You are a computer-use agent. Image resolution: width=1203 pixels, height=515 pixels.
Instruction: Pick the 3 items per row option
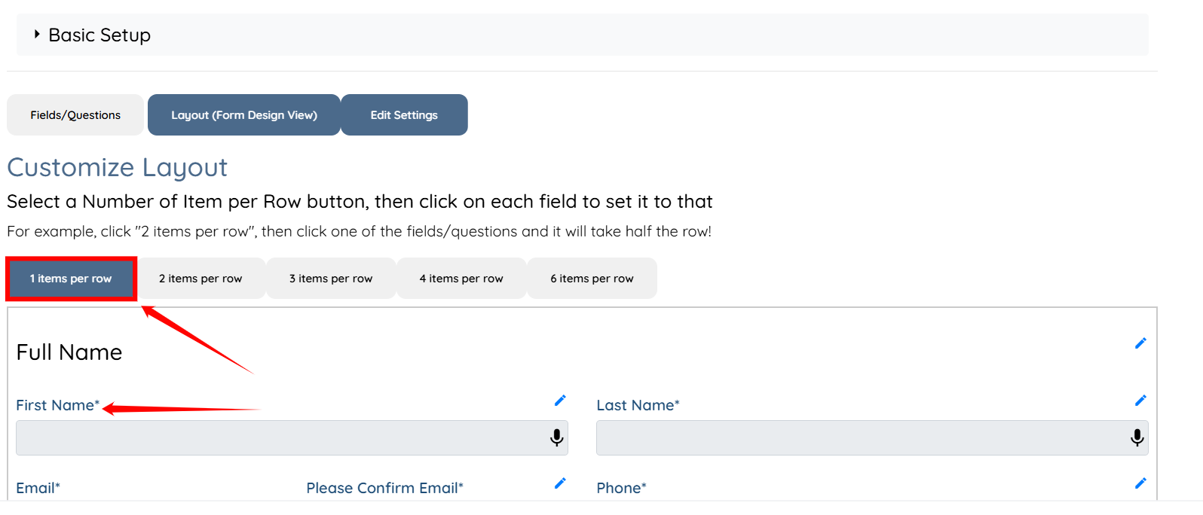(x=331, y=279)
